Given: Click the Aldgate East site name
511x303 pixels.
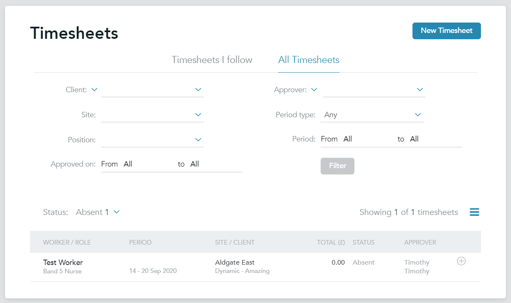Looking at the screenshot, I should (235, 262).
